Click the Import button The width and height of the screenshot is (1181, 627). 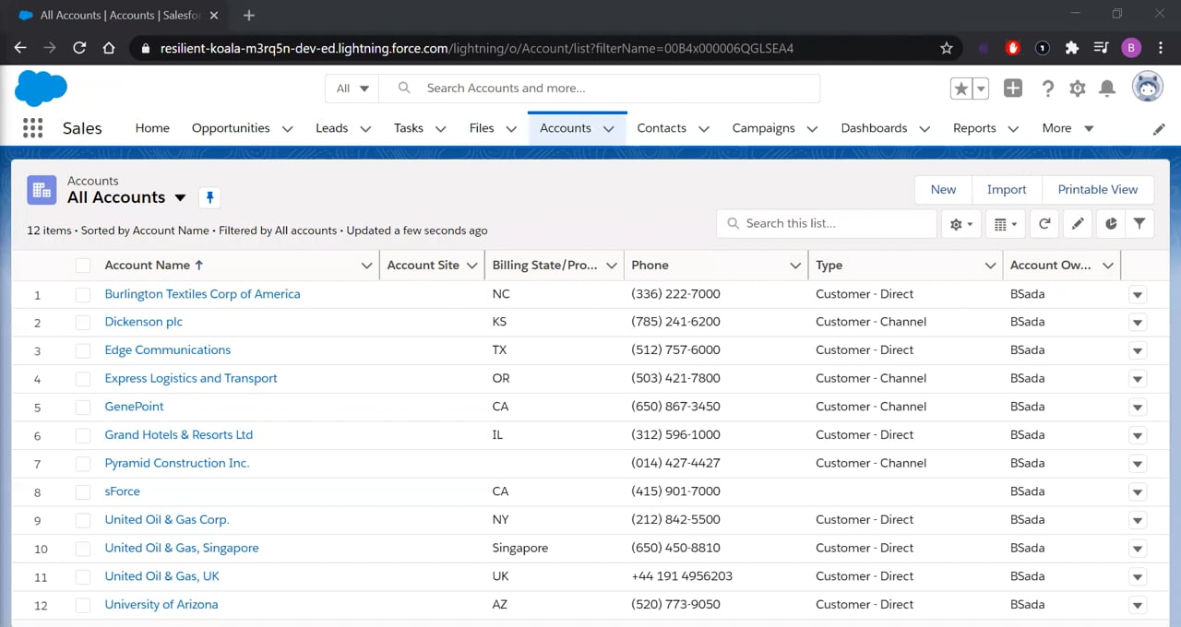pos(1007,189)
